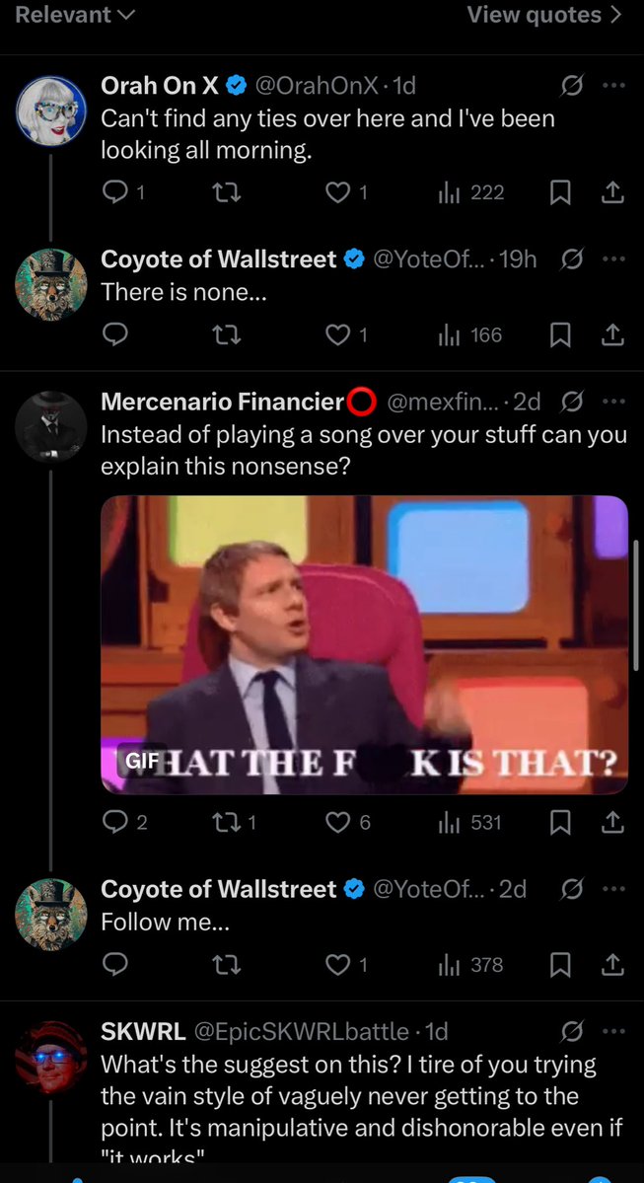Open the View quotes link
644x1183 pixels.
point(544,15)
